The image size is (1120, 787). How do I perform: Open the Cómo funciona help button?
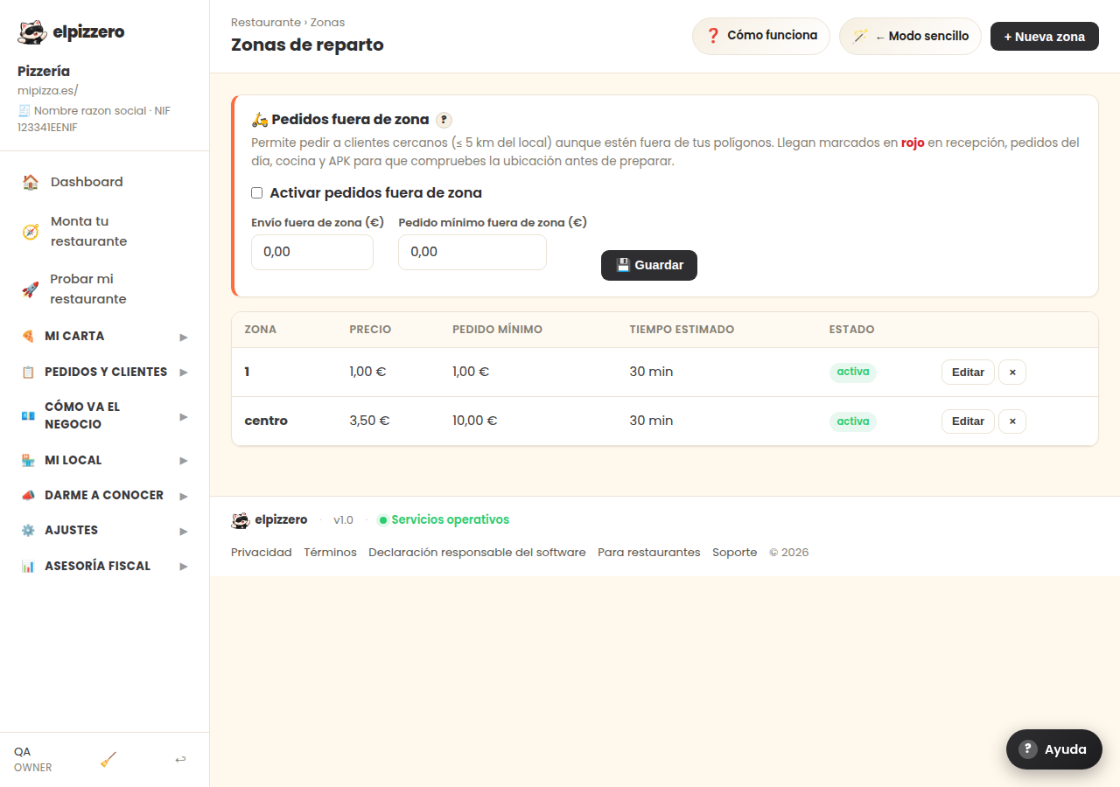tap(761, 36)
